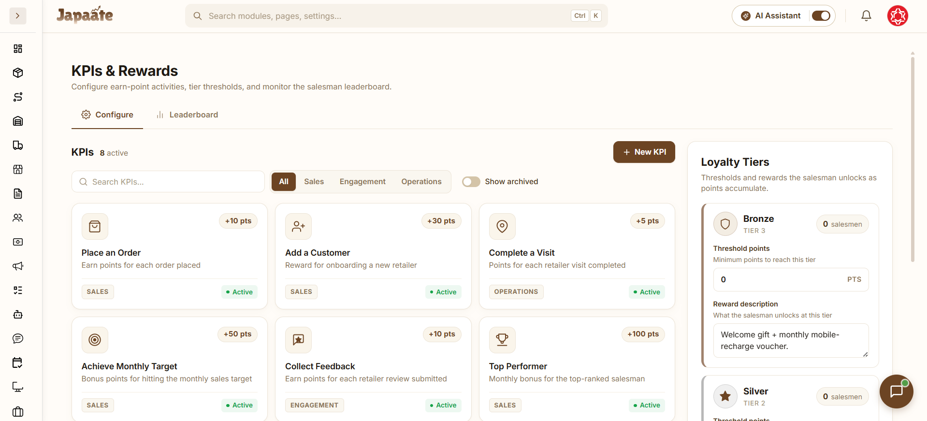The width and height of the screenshot is (927, 421).
Task: Click the page vertical scrollbar
Action: tap(913, 160)
